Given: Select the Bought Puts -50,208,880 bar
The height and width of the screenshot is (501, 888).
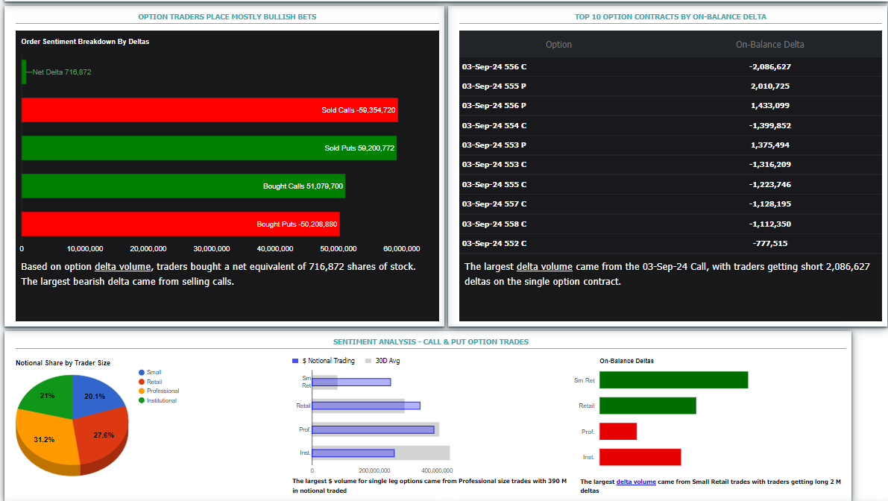Looking at the screenshot, I should pyautogui.click(x=180, y=224).
